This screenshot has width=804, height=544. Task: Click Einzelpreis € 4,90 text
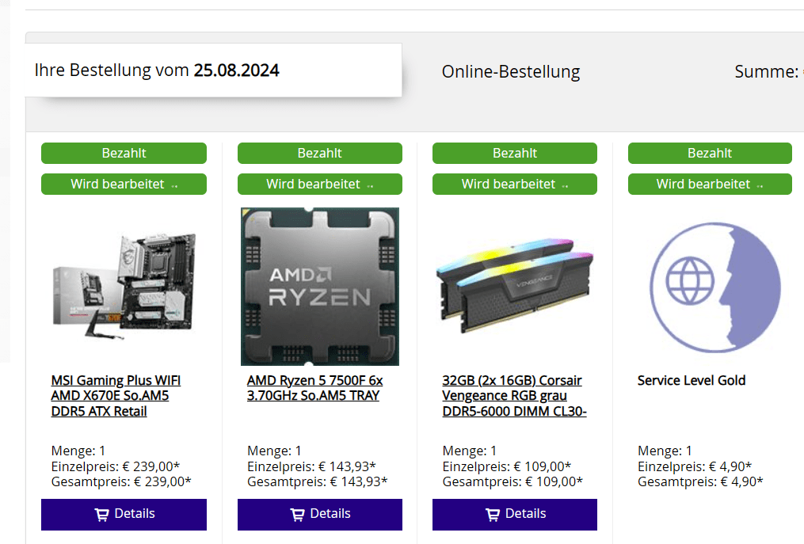(x=695, y=466)
